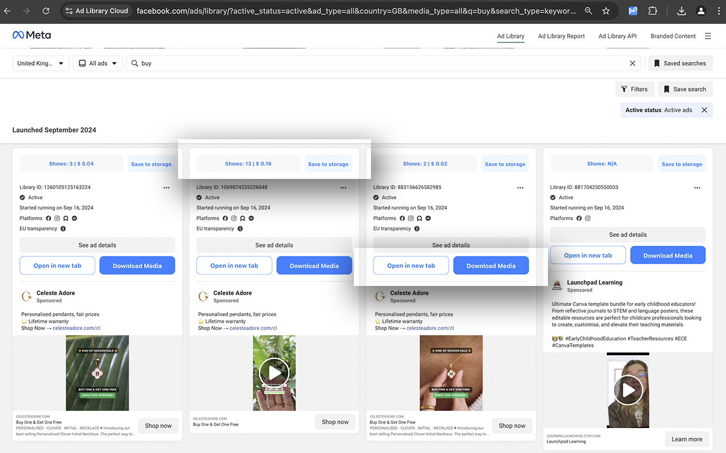Image resolution: width=726 pixels, height=453 pixels.
Task: Click the Messenger platform icon on ad 1260105125163224
Action: (74, 218)
